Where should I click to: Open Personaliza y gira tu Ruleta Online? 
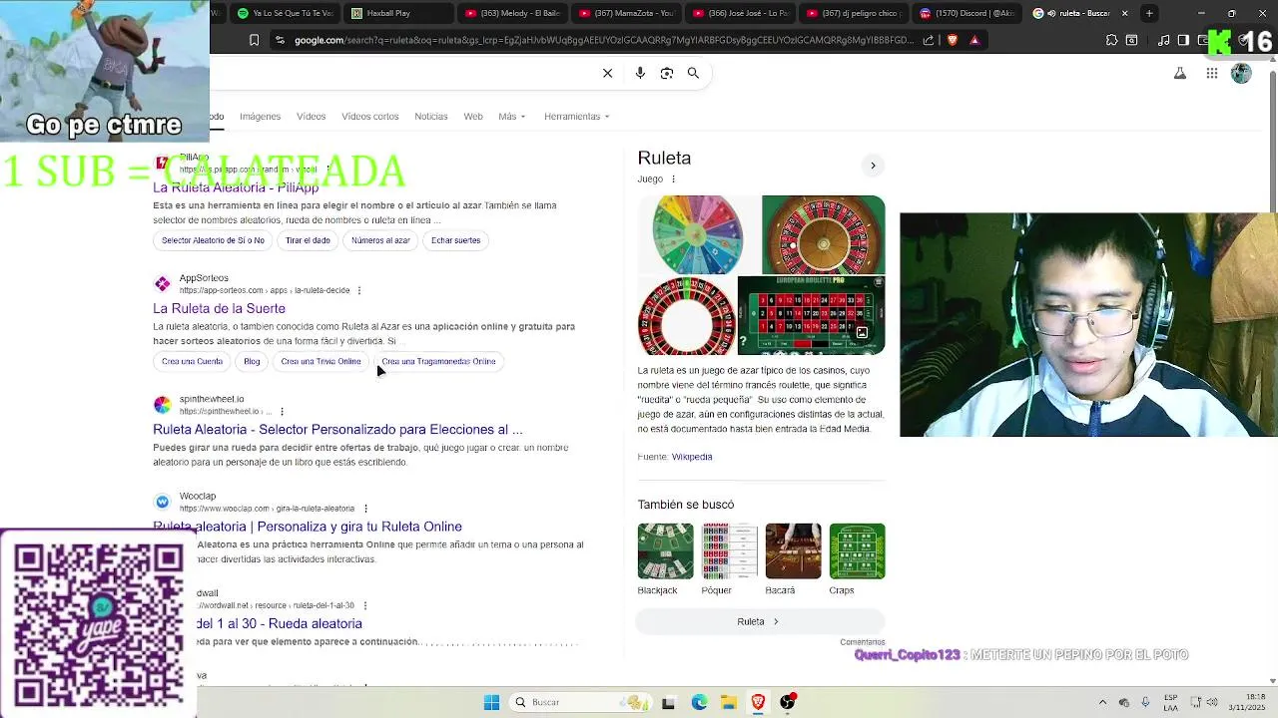tap(308, 527)
